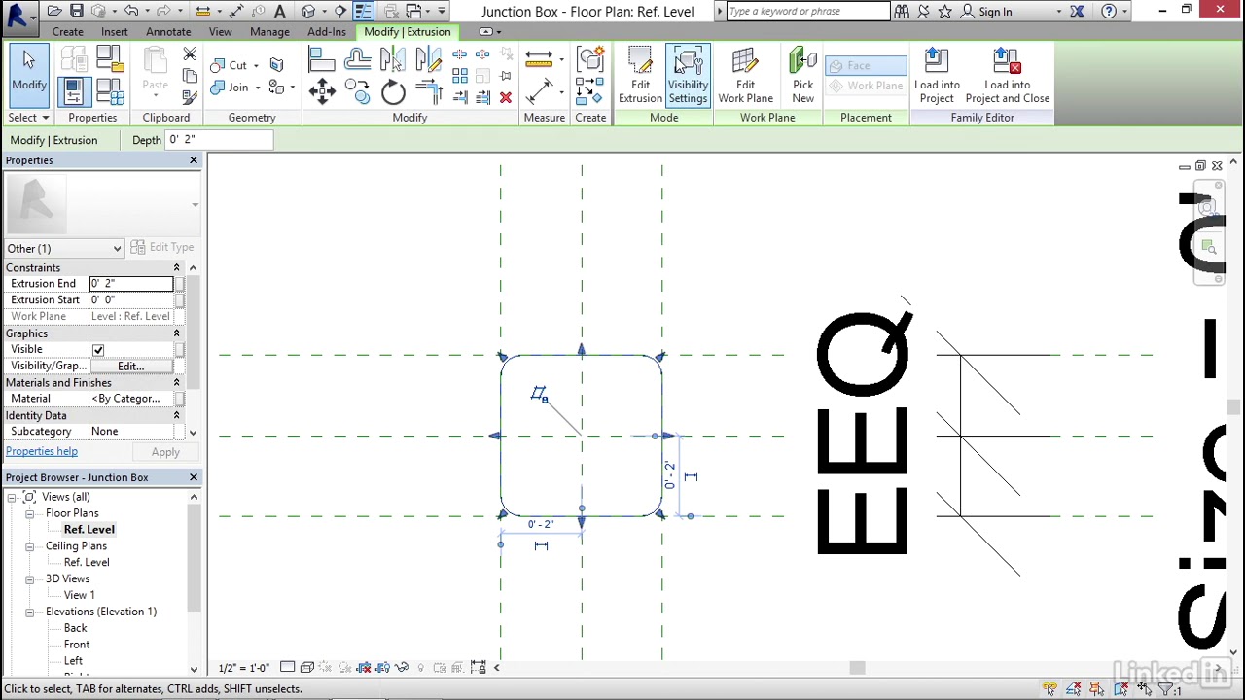Image resolution: width=1245 pixels, height=700 pixels.
Task: Expand the Select panel dropdown
Action: (29, 118)
